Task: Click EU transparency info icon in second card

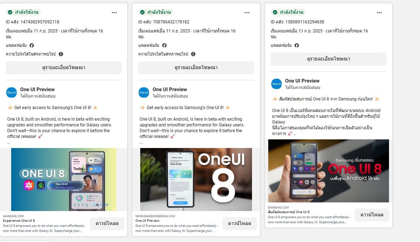Action: coord(193,54)
